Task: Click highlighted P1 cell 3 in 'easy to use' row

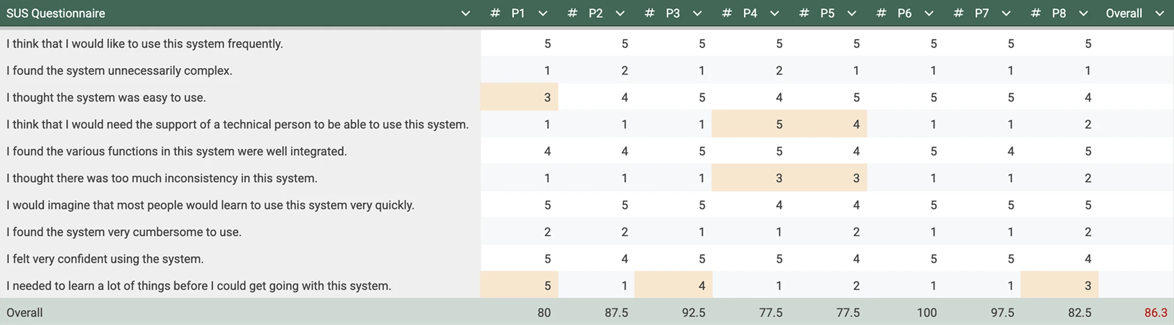Action: (x=519, y=97)
